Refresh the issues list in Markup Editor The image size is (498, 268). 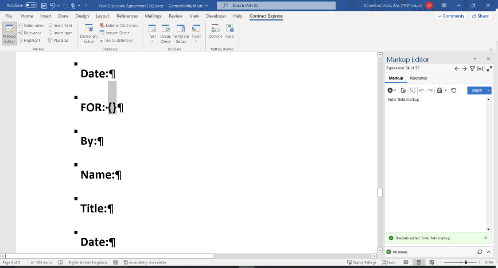(480, 251)
